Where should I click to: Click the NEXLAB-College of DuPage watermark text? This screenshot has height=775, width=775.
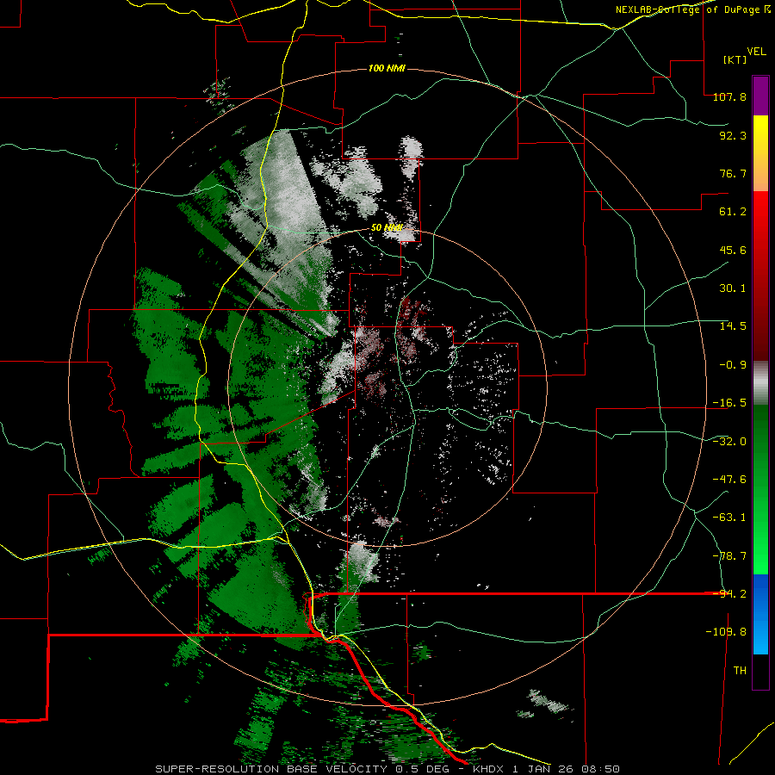pos(692,9)
